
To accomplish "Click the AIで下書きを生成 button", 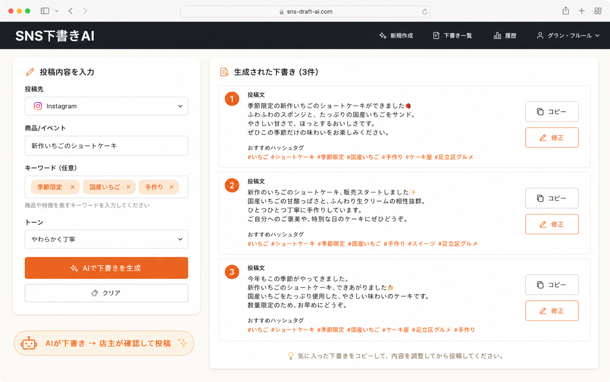I will point(107,268).
